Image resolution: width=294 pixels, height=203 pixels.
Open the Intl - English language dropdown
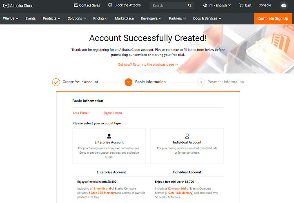pos(217,5)
